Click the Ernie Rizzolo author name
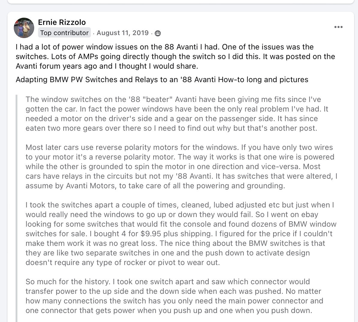This screenshot has width=358, height=322. click(62, 22)
